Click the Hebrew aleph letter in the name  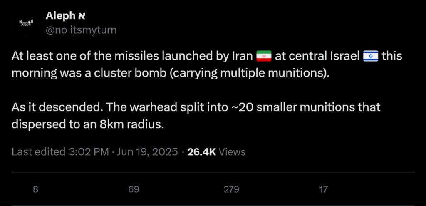tap(81, 16)
